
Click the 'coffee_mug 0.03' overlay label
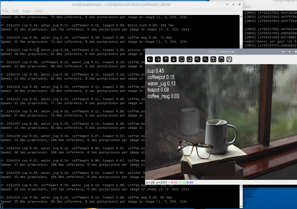163,96
